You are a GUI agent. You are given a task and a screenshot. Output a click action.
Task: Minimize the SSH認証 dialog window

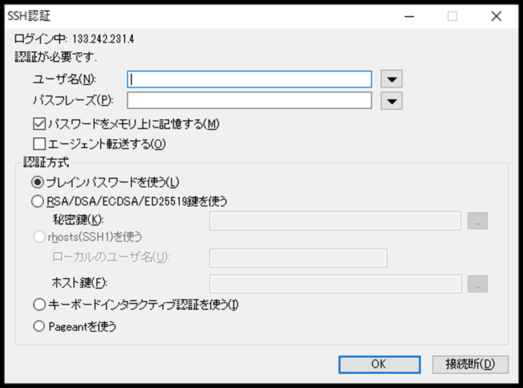(x=409, y=16)
